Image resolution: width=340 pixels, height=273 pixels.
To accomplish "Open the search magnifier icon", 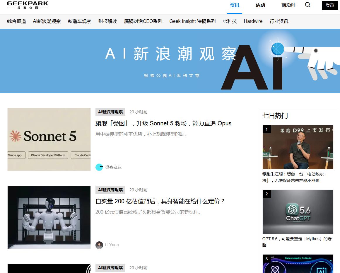I will coord(308,5).
